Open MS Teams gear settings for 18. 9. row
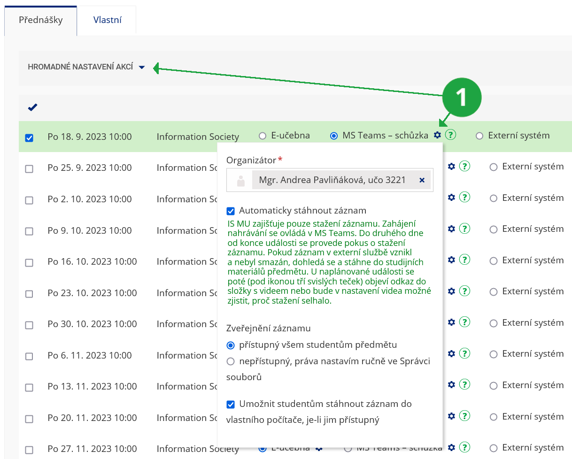Screen dimensions: 572x459 pyautogui.click(x=437, y=135)
